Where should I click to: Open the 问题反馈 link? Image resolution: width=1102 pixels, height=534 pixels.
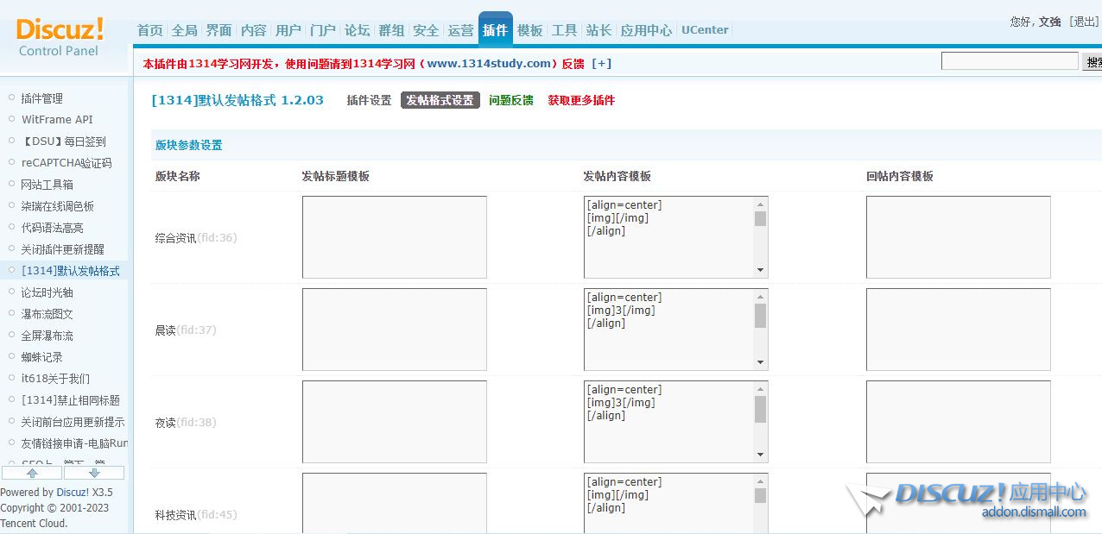pos(511,100)
